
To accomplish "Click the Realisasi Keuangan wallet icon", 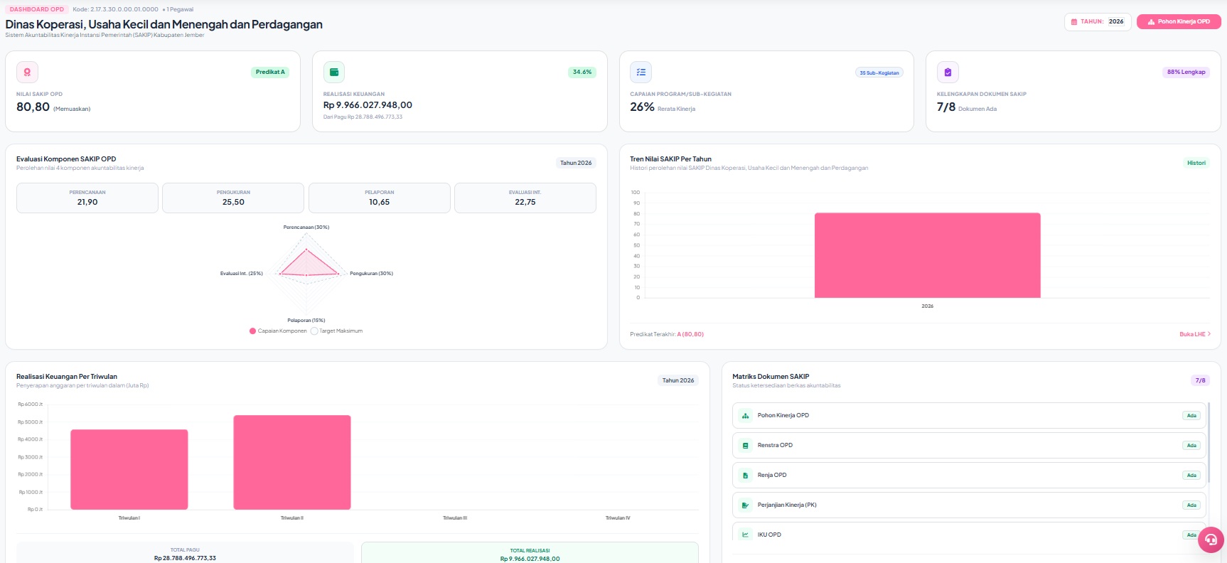I will click(334, 72).
